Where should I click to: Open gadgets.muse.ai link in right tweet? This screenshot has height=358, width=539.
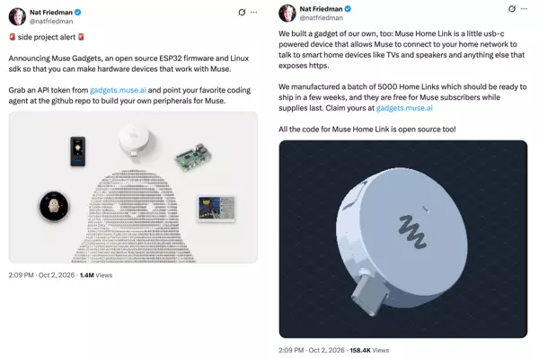click(x=404, y=108)
